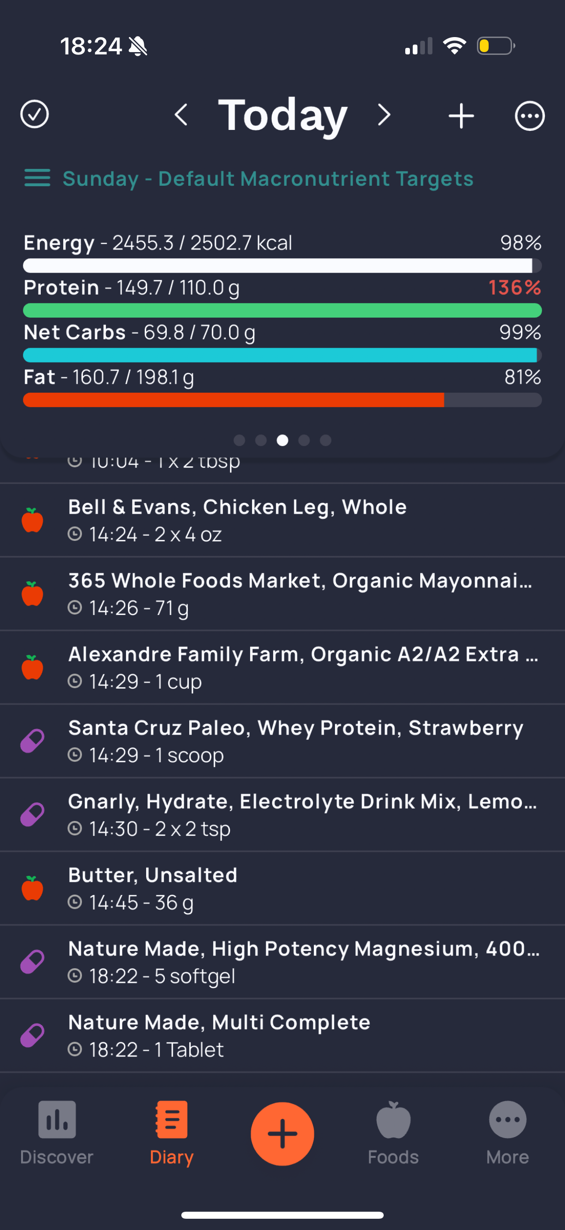
Task: Tap the apple icon beside Organic Mayonnaise entry
Action: (x=32, y=593)
